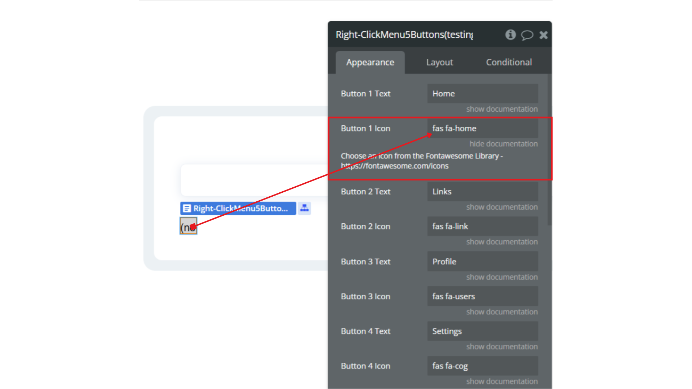Click the info icon in panel header
Screen dimensions: 692x389
pos(510,35)
